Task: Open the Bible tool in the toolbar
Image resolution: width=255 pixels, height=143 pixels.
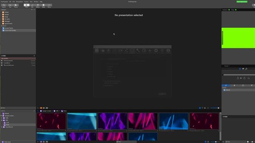Action: [43, 6]
